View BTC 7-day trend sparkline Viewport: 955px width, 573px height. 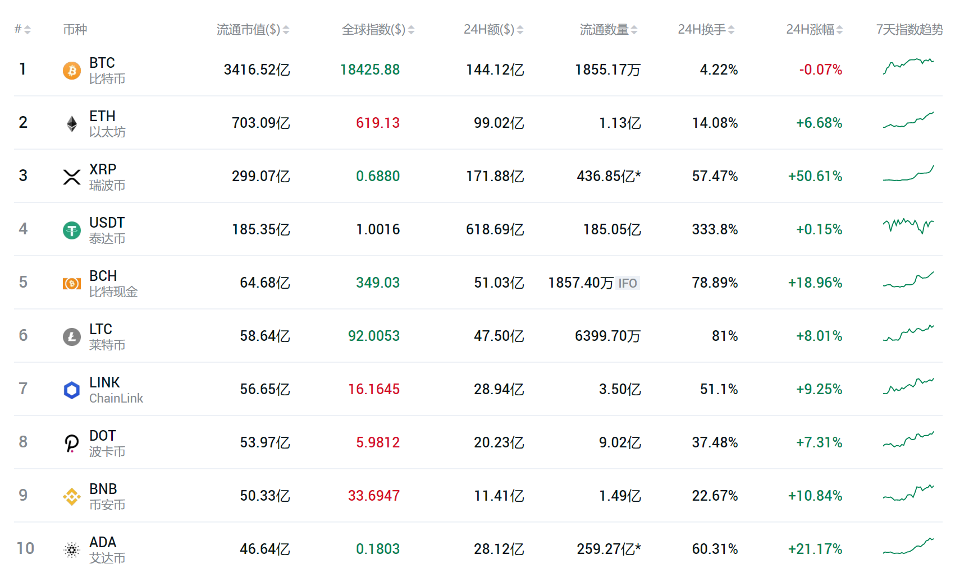coord(908,66)
